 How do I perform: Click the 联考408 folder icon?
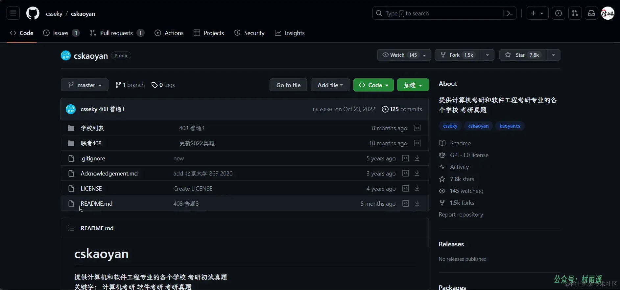[x=71, y=143]
